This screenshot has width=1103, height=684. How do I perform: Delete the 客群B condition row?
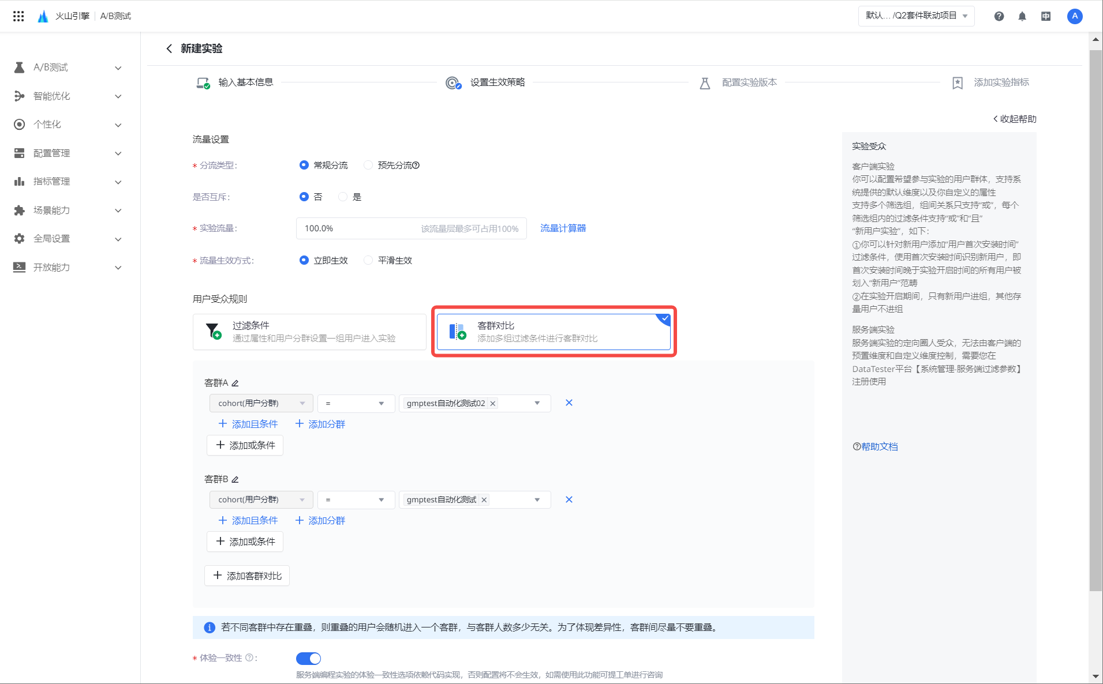[x=569, y=499]
